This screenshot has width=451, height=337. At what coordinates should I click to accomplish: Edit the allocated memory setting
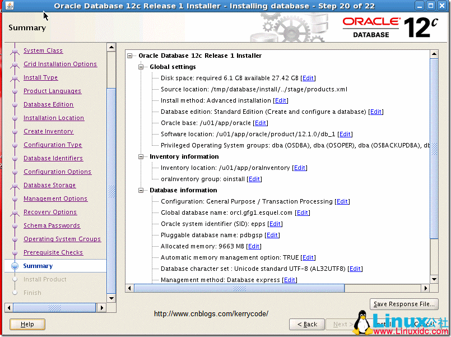[253, 246]
